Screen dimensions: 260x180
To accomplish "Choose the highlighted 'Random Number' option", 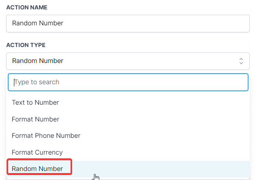I will (x=38, y=169).
